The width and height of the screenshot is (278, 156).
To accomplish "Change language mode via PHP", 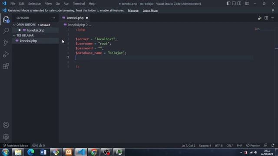I will (x=239, y=146).
